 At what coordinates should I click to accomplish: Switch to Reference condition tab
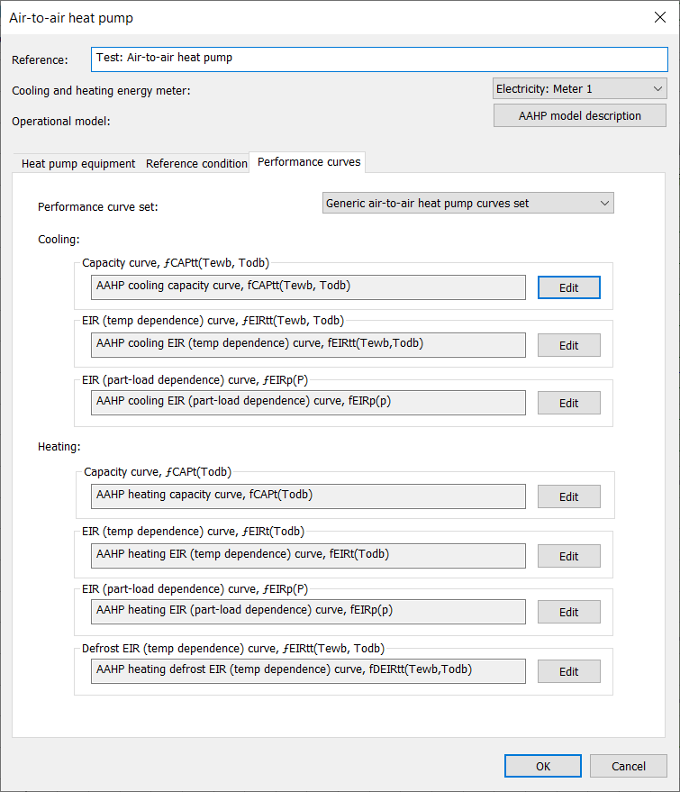pos(196,164)
